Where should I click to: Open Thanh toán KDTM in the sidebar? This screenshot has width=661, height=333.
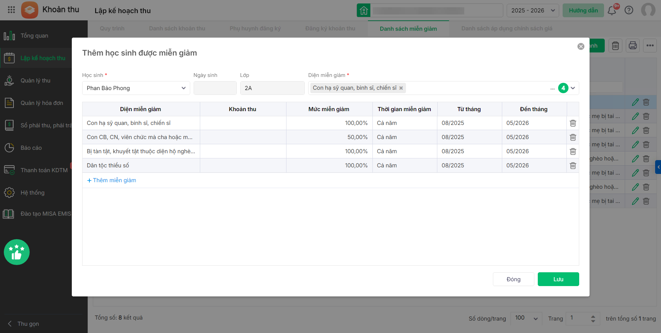pyautogui.click(x=36, y=170)
